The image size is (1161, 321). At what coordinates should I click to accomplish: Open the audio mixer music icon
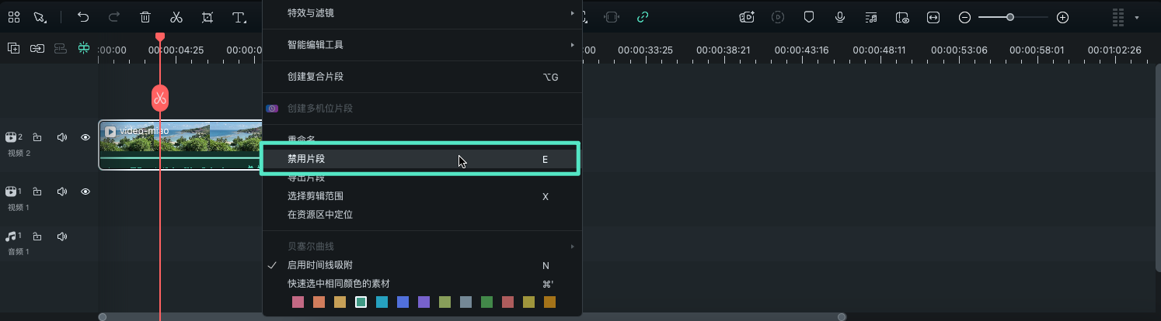tap(871, 17)
